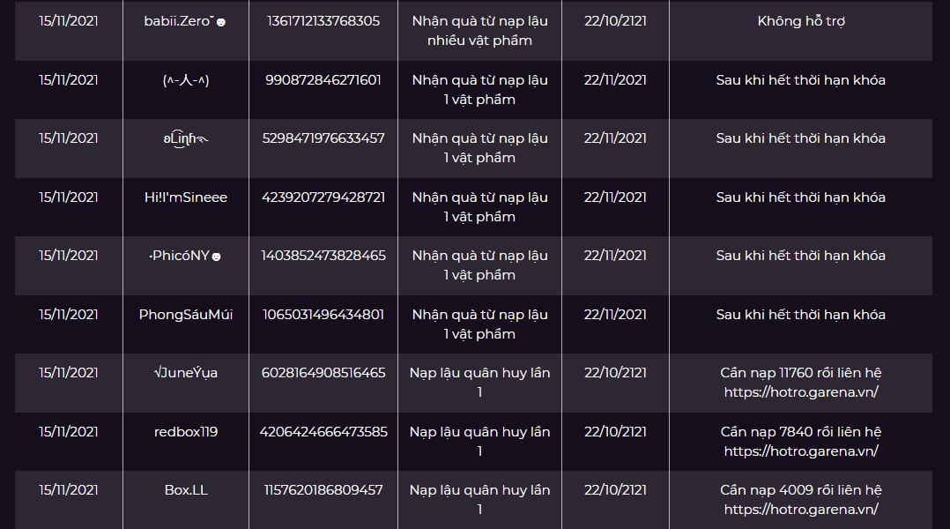
Task: Open hotro.garena.vn link in redbox119 row
Action: coord(801,451)
